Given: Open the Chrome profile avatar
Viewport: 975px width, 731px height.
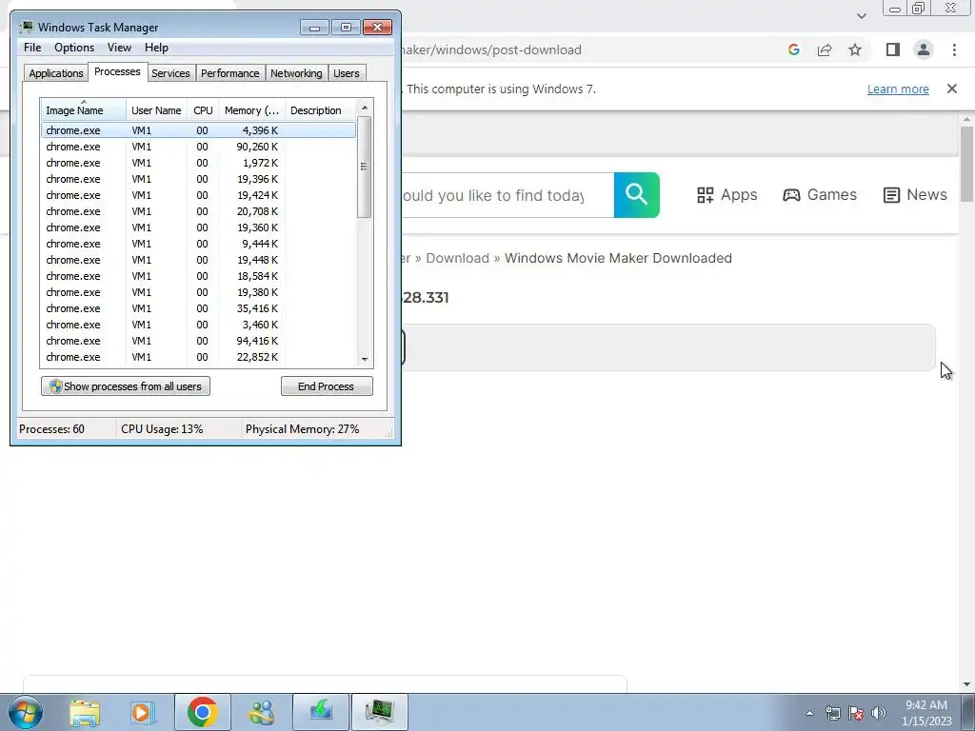Looking at the screenshot, I should [924, 49].
